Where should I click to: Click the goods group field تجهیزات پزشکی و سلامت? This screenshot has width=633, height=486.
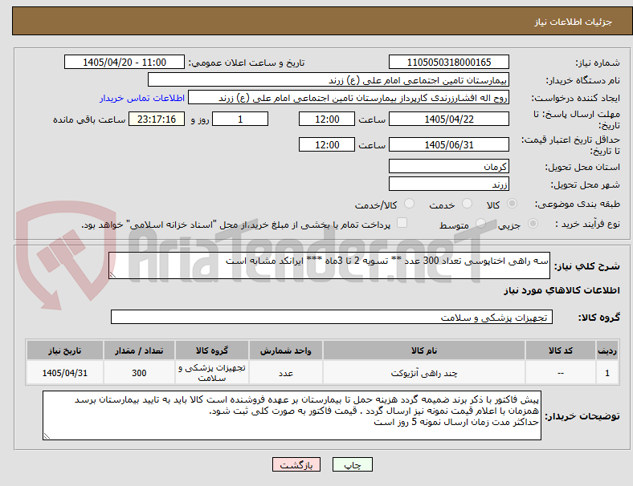332,317
